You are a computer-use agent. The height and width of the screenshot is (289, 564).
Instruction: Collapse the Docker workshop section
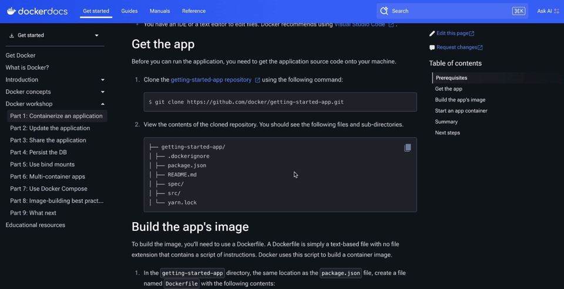click(102, 104)
